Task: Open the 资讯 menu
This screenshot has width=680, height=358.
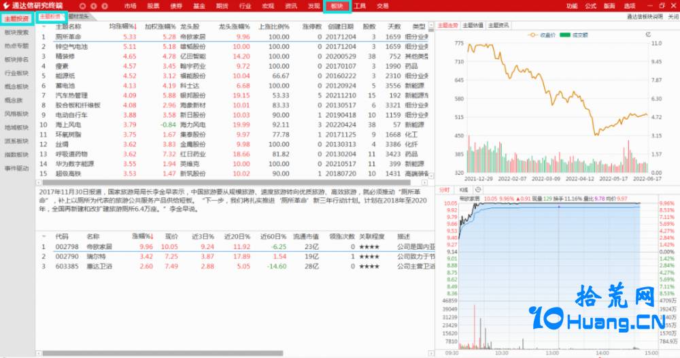Action: point(291,6)
